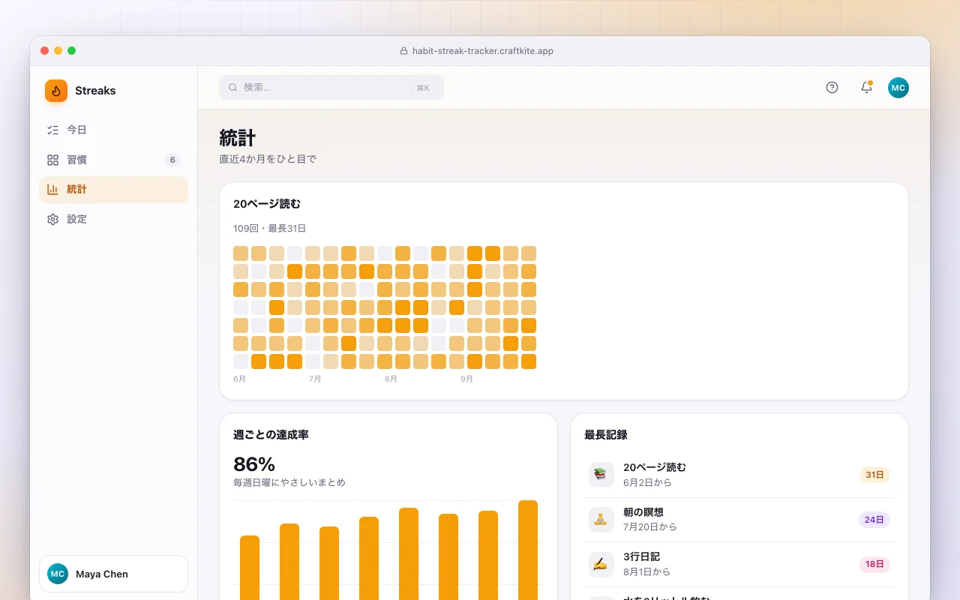The width and height of the screenshot is (960, 600).
Task: Click the lock icon in the address bar
Action: [404, 51]
